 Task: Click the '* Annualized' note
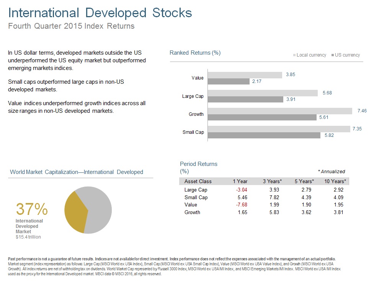pos(331,172)
